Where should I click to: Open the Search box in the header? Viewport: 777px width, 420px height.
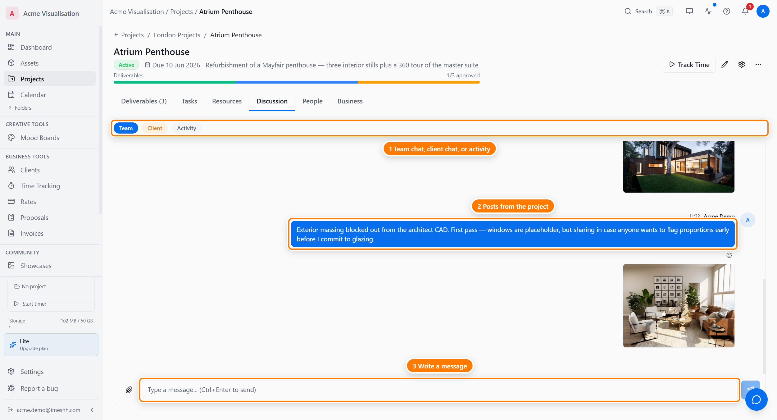click(648, 11)
